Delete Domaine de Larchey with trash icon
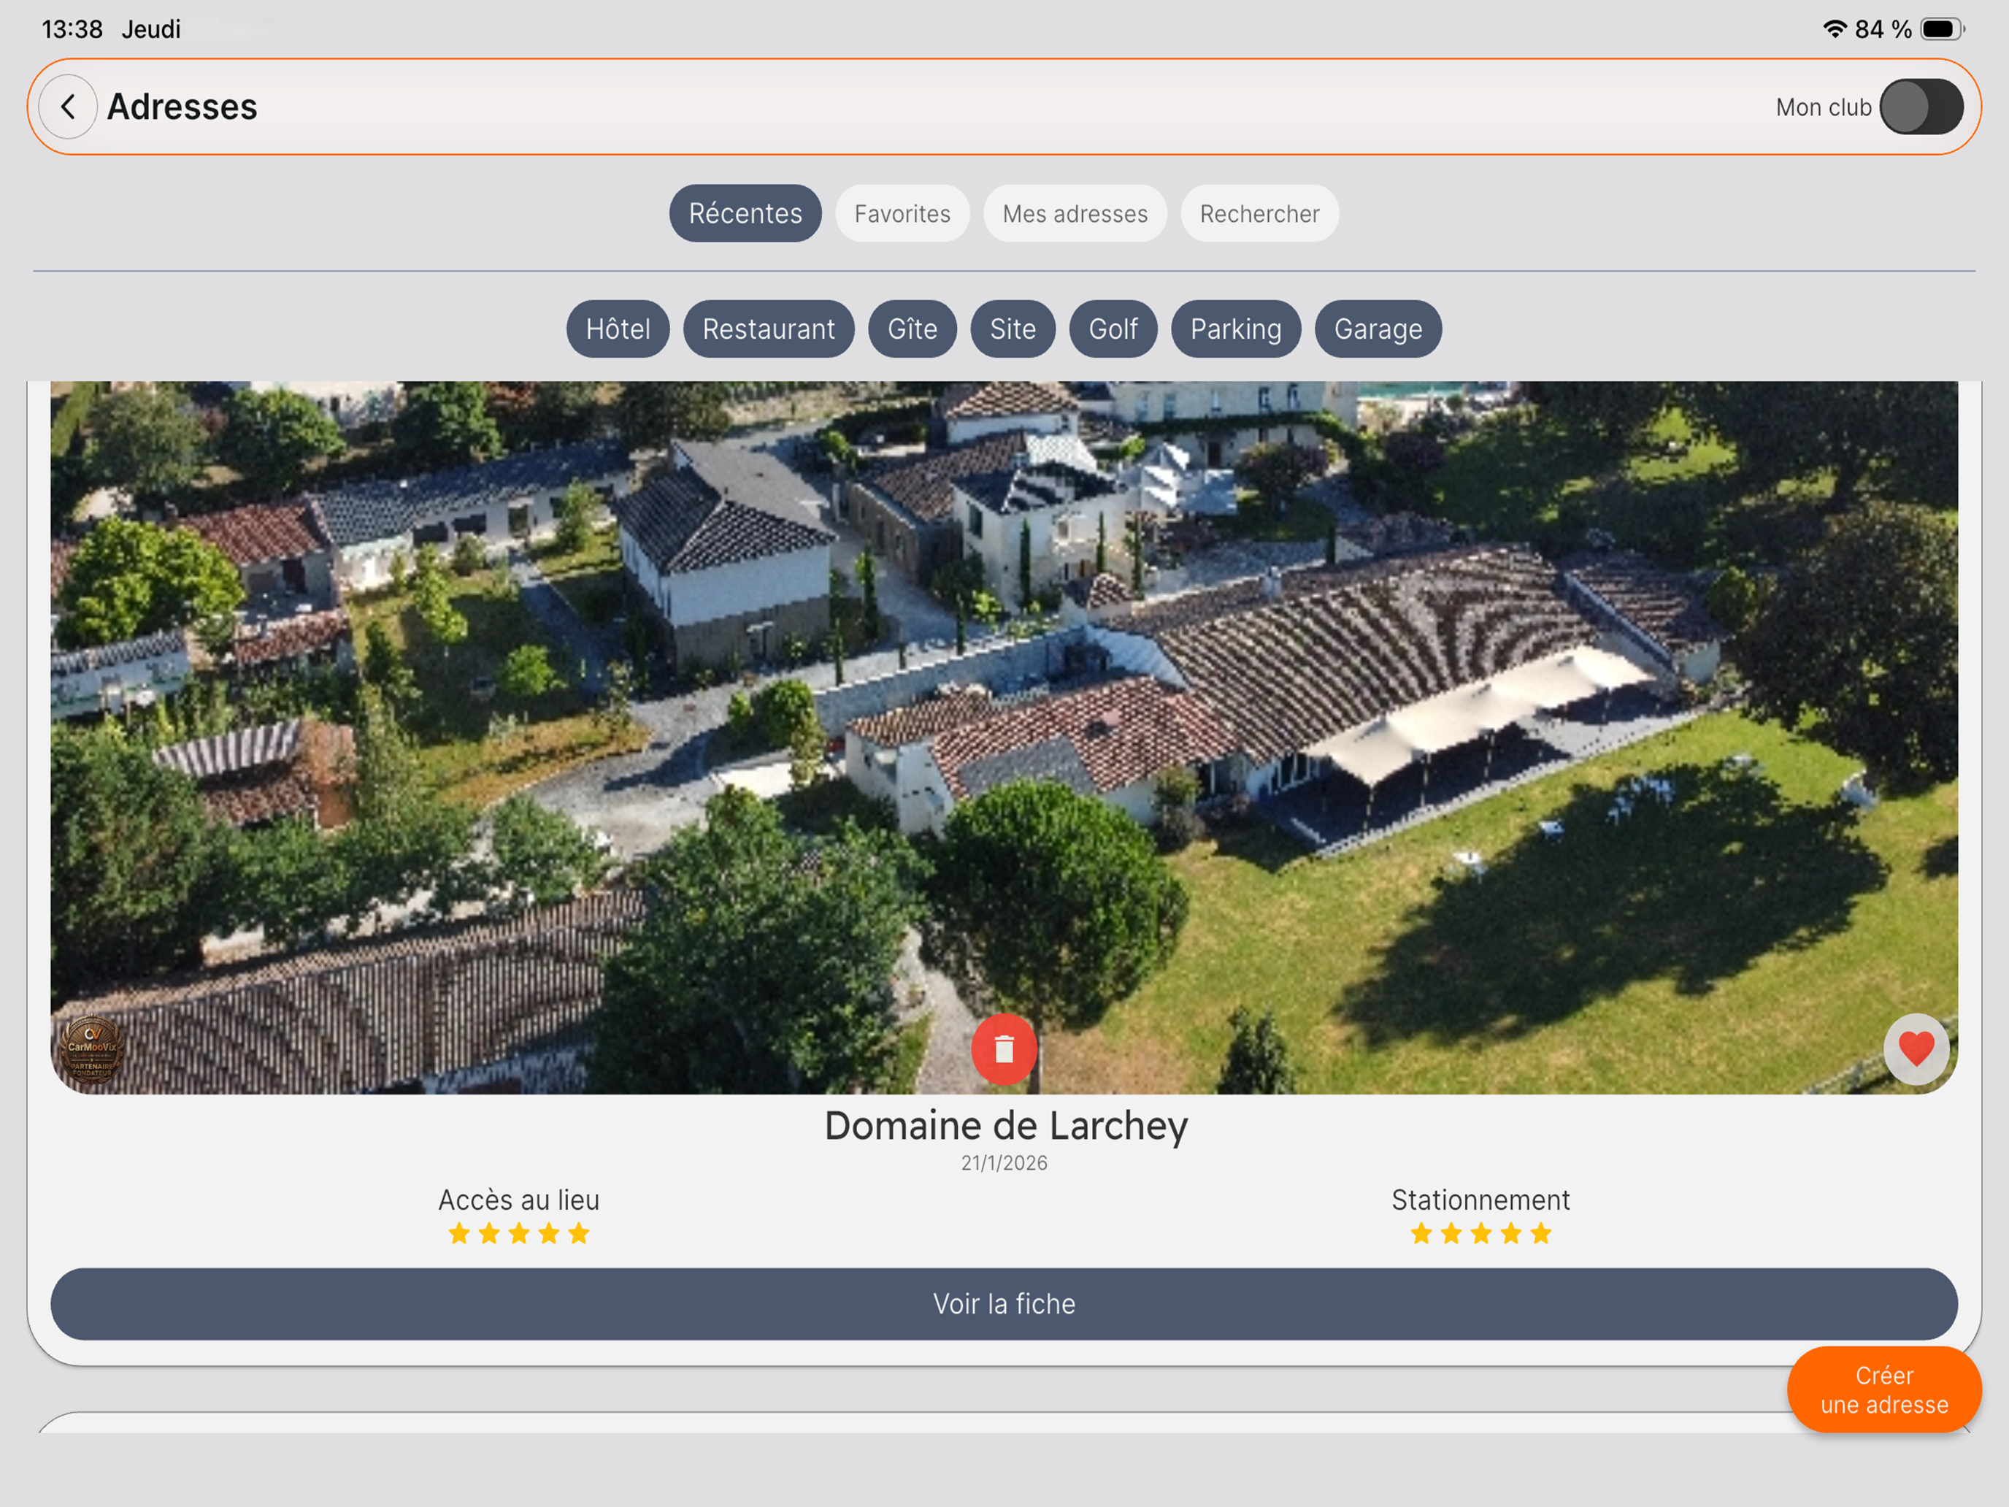 coord(1004,1049)
